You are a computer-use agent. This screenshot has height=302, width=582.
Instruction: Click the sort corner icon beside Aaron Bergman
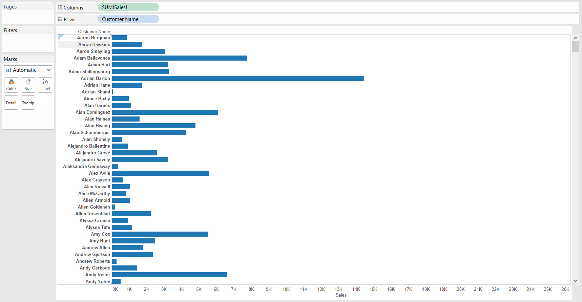coord(61,37)
